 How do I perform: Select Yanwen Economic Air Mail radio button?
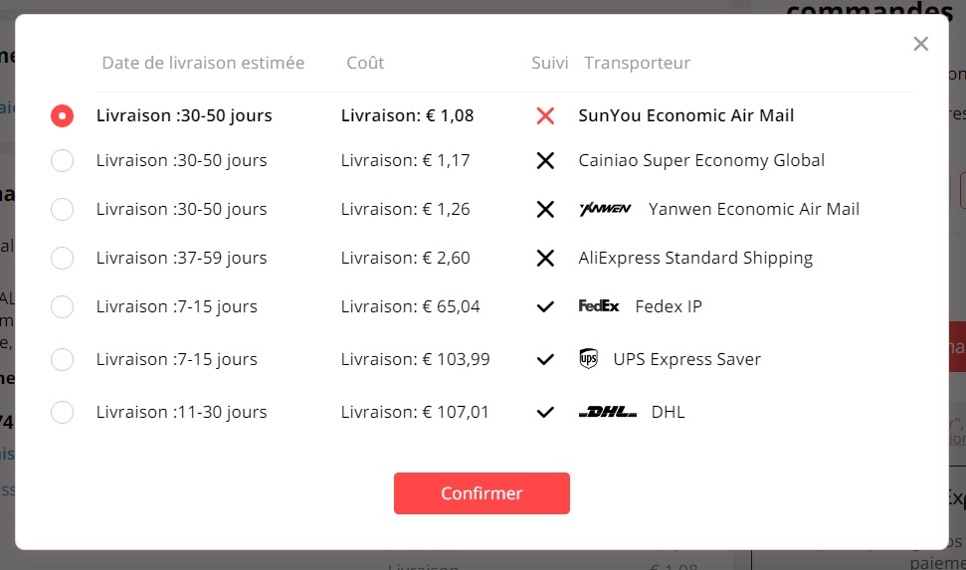[x=63, y=210]
